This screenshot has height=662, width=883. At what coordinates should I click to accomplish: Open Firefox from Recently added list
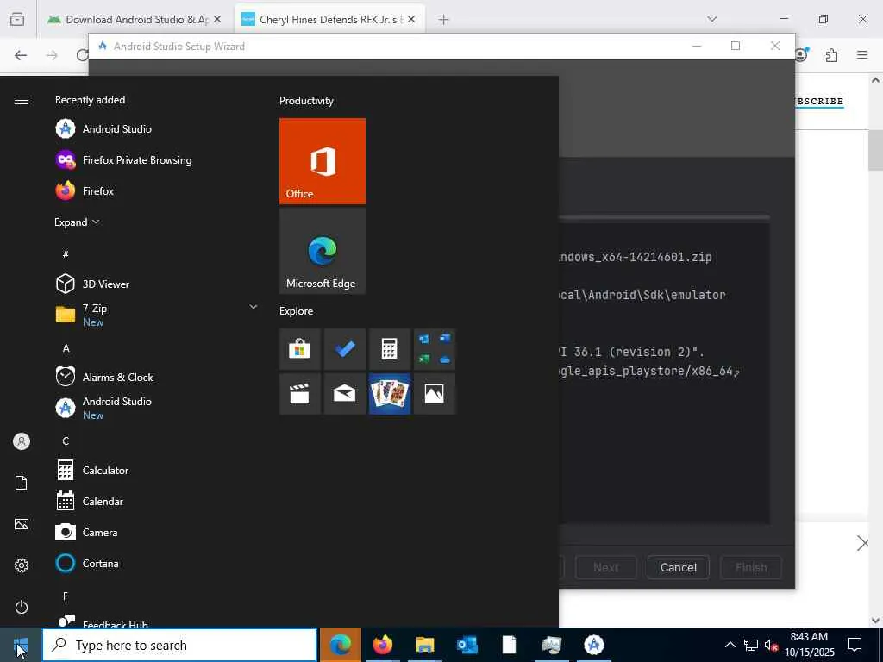(155, 190)
